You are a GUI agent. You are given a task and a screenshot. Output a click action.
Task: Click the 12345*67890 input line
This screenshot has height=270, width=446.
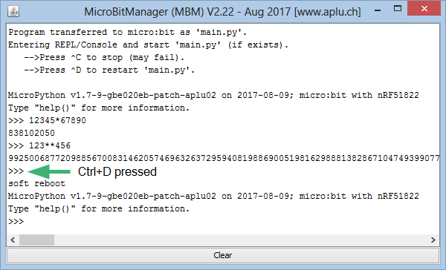click(x=48, y=120)
